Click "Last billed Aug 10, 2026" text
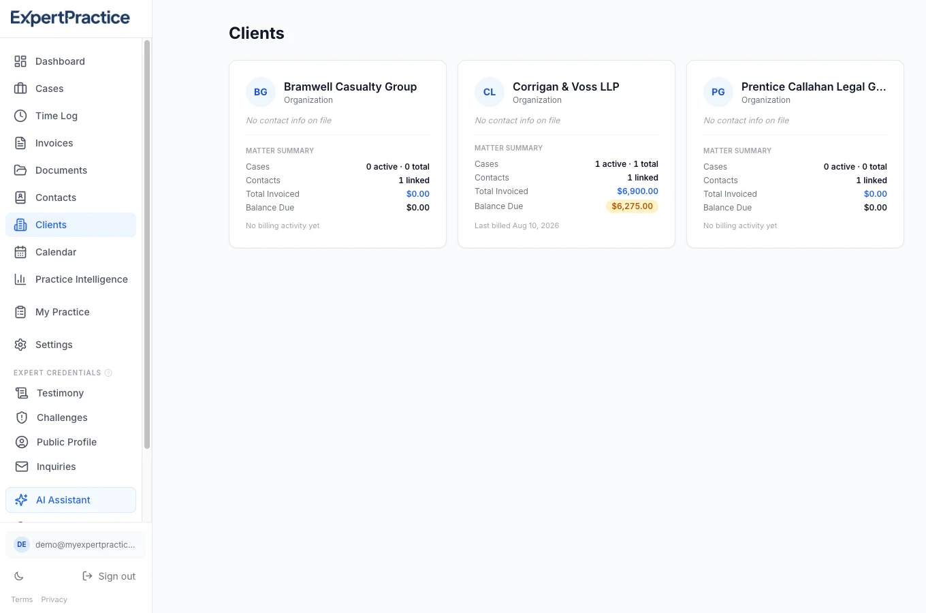This screenshot has height=613, width=926. click(x=517, y=225)
